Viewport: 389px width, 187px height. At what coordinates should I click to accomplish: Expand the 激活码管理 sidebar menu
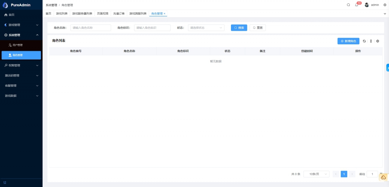(21, 75)
